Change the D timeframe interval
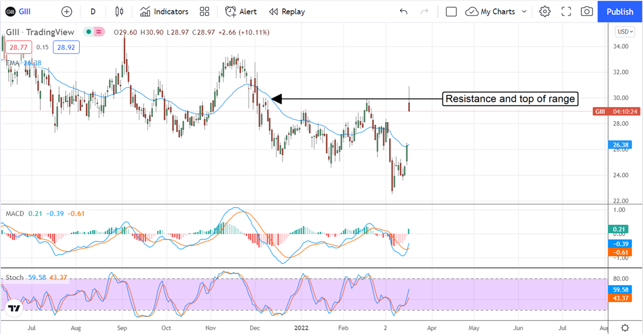The width and height of the screenshot is (643, 334). 93,11
